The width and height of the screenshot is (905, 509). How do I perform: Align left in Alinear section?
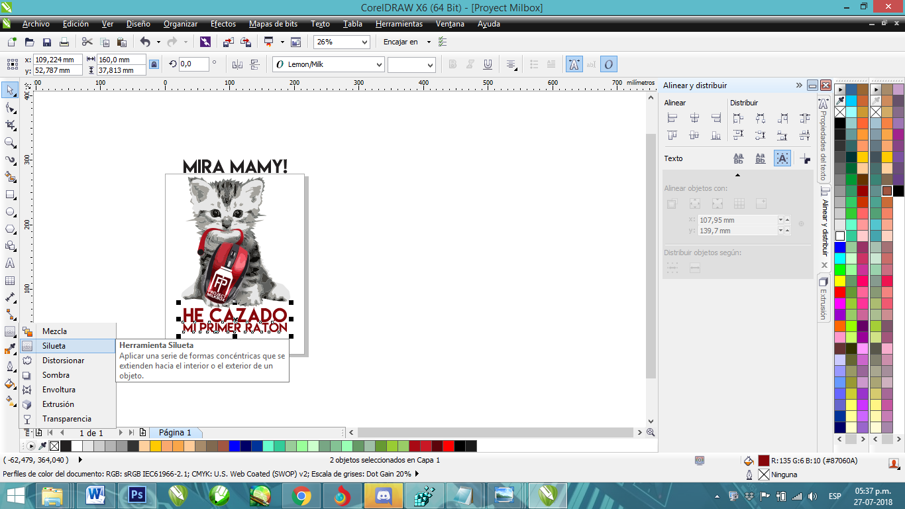(672, 118)
